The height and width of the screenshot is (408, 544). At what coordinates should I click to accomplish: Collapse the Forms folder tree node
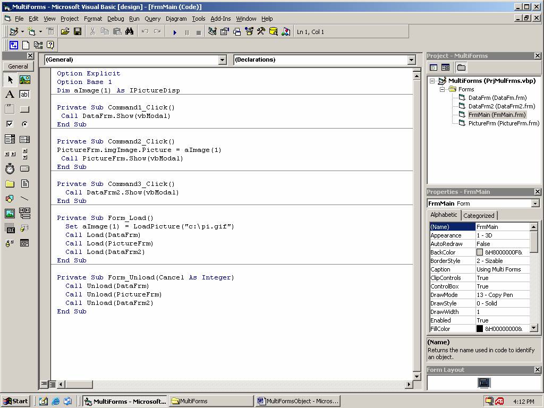442,89
